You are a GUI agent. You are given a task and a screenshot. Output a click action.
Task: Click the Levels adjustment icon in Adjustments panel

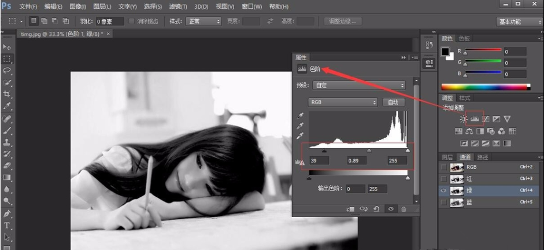475,119
